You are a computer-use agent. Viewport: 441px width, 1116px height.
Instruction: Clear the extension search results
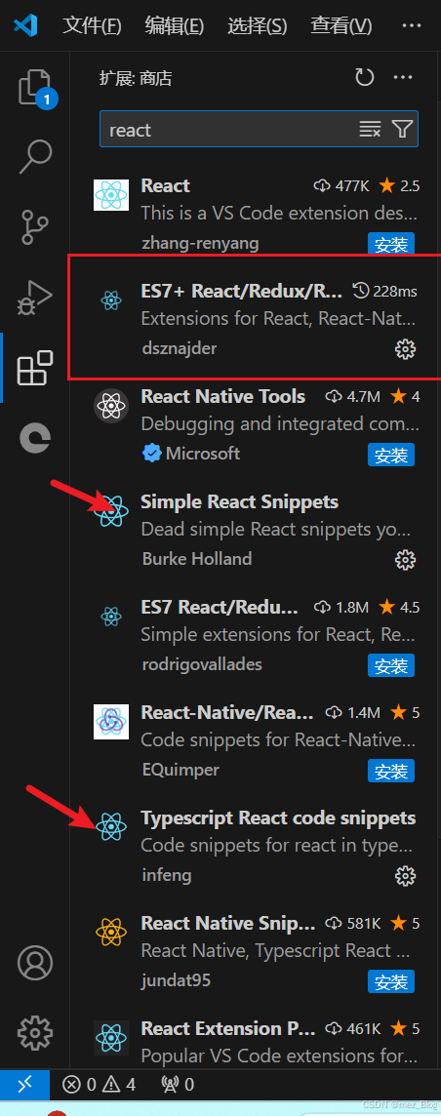coord(370,129)
